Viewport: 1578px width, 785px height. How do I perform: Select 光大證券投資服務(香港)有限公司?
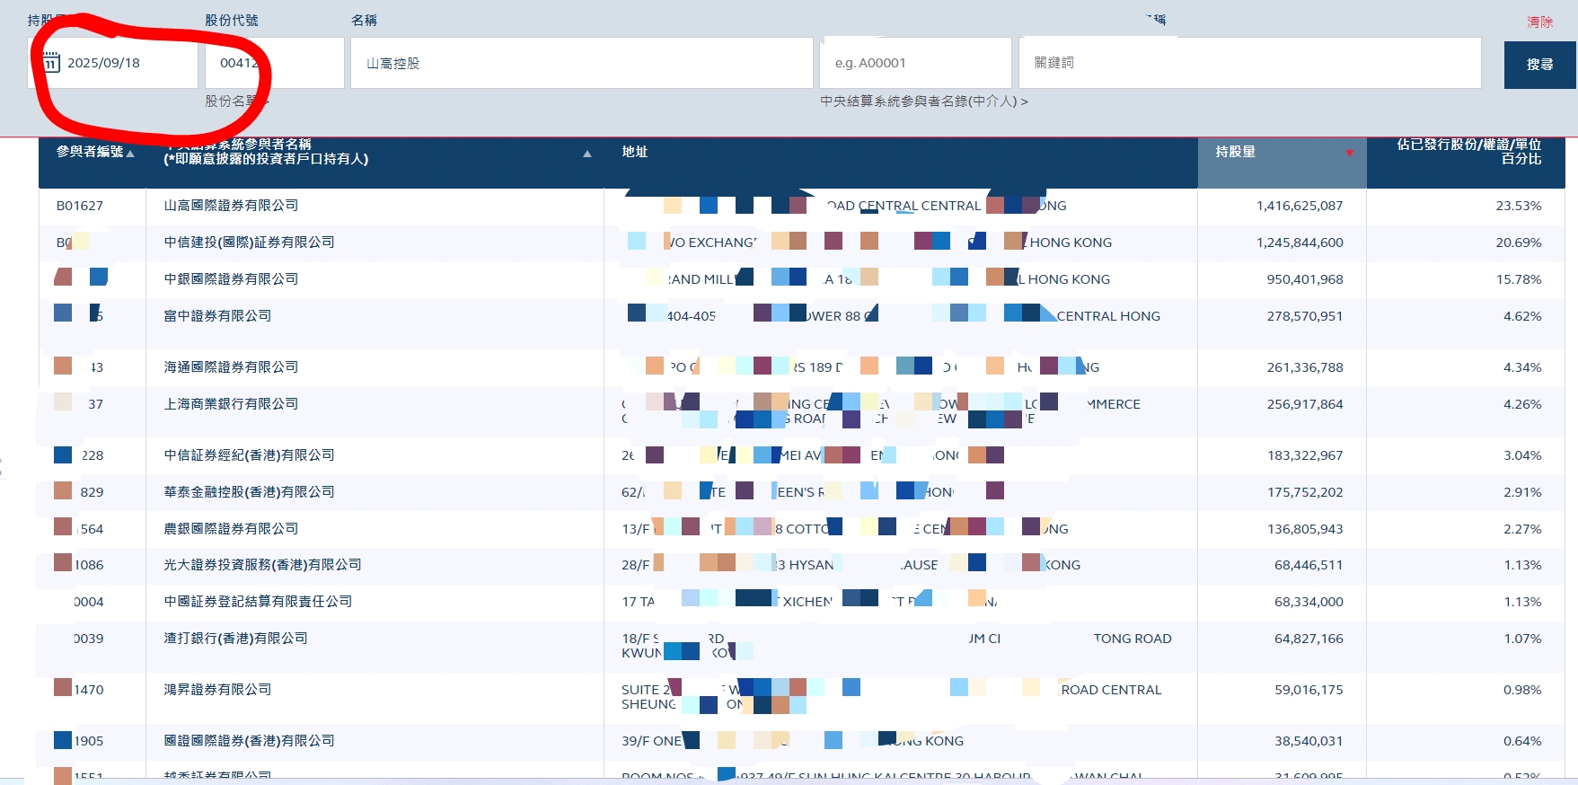click(x=262, y=565)
